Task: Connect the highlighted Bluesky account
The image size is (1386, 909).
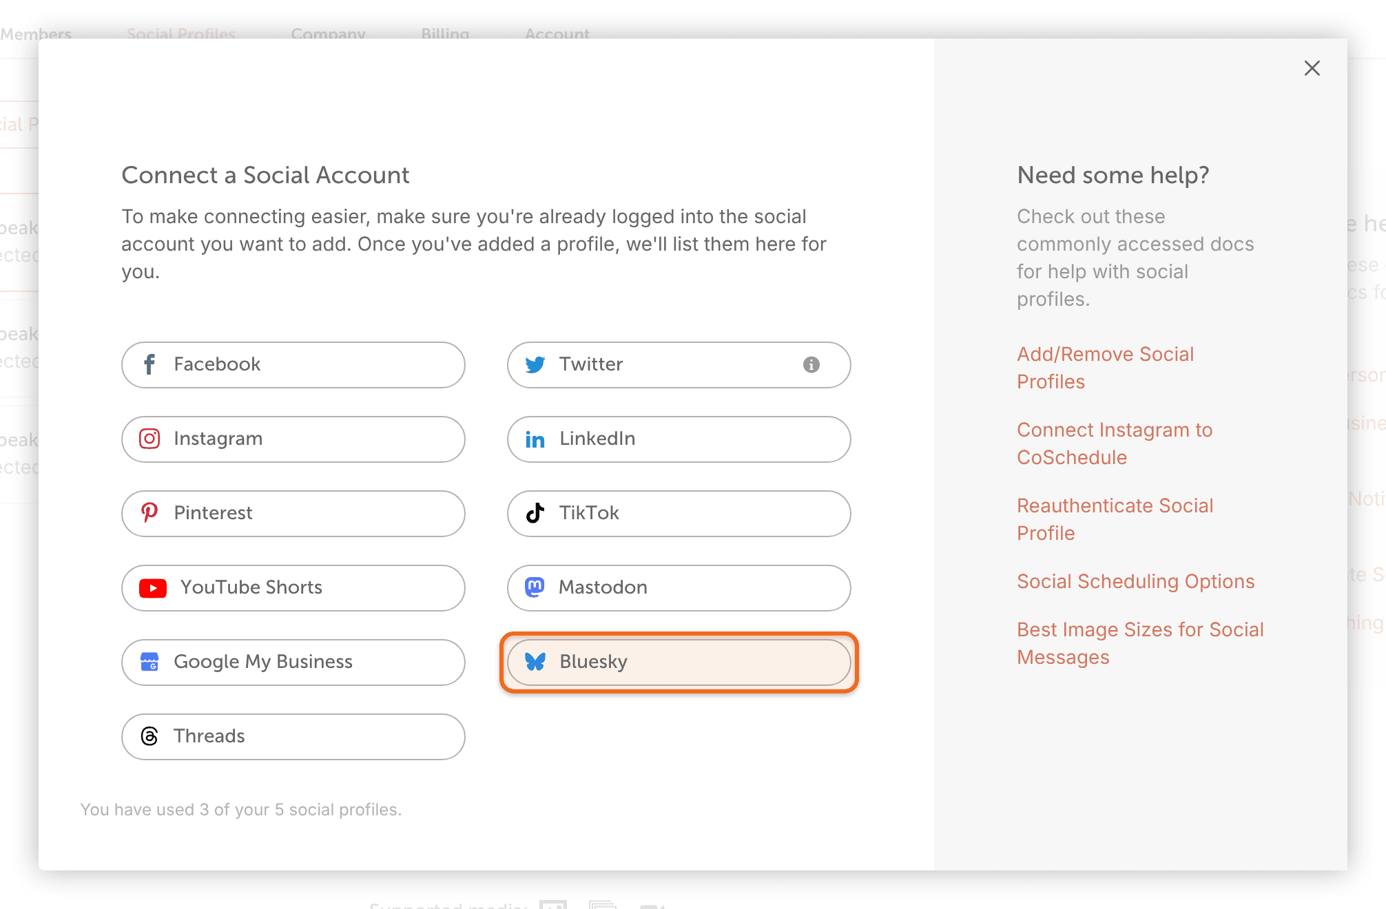Action: coord(679,662)
